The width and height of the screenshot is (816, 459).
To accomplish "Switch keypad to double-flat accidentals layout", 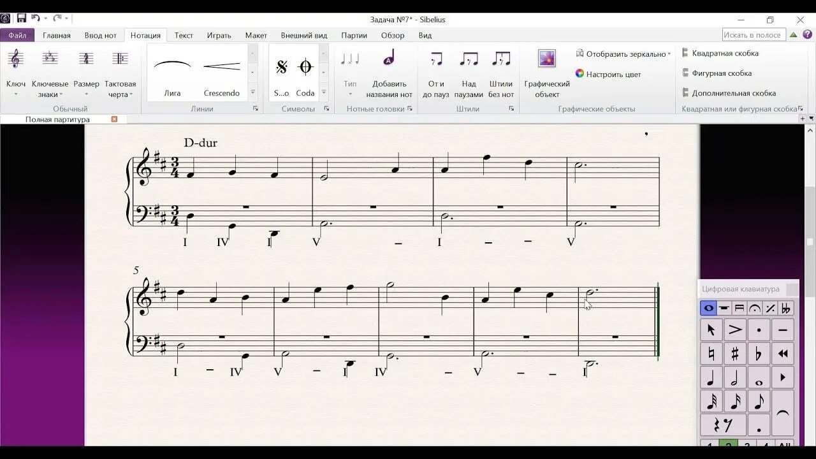I will tap(786, 309).
